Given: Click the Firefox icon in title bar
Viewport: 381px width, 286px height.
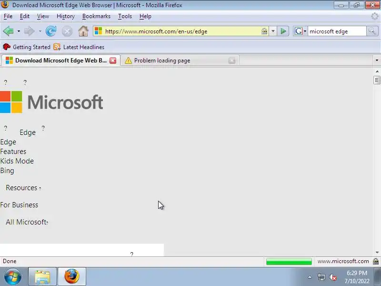Looking at the screenshot, I should click(5, 5).
